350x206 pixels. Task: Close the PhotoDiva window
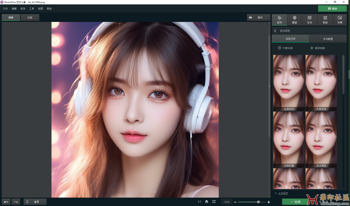coord(344,2)
